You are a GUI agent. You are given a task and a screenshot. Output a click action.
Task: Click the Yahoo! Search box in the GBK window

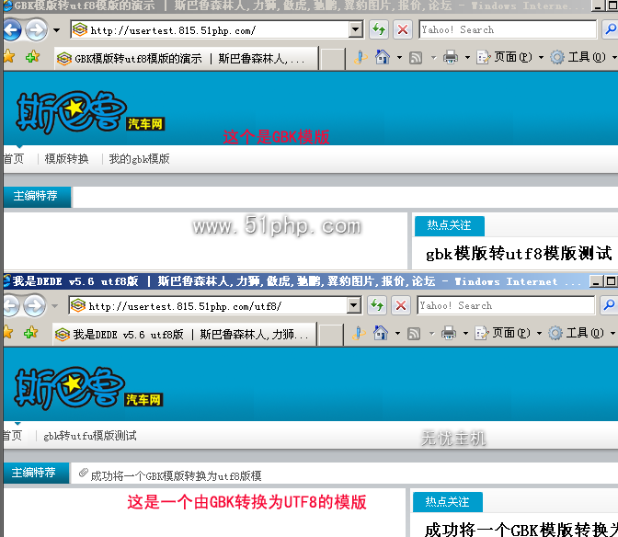tap(508, 30)
